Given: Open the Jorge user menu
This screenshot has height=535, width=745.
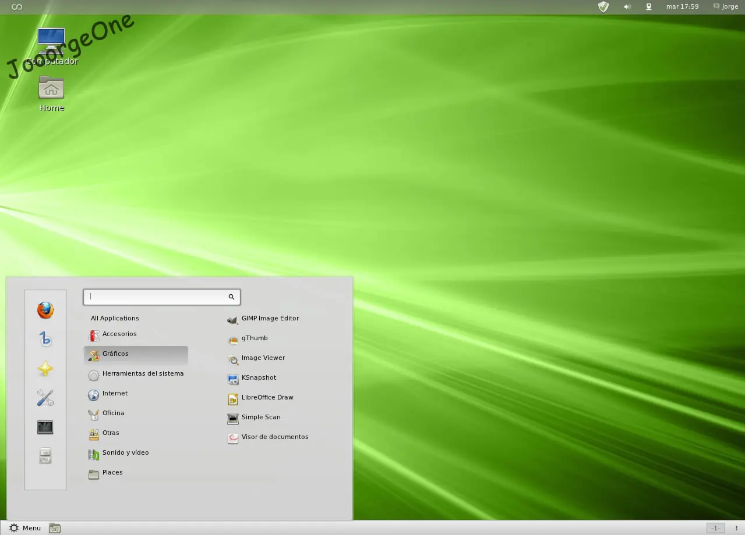Looking at the screenshot, I should coord(726,7).
